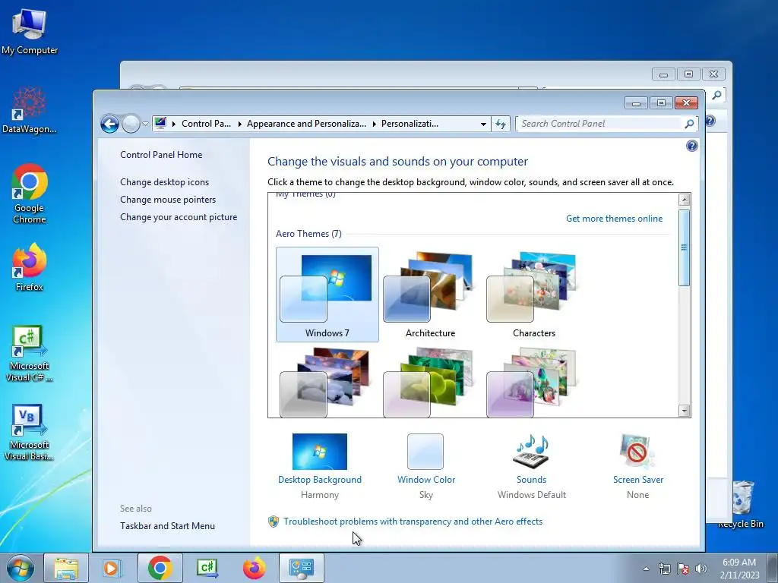Image resolution: width=778 pixels, height=583 pixels.
Task: Click Control Panel breadcrumb segment
Action: [x=207, y=124]
